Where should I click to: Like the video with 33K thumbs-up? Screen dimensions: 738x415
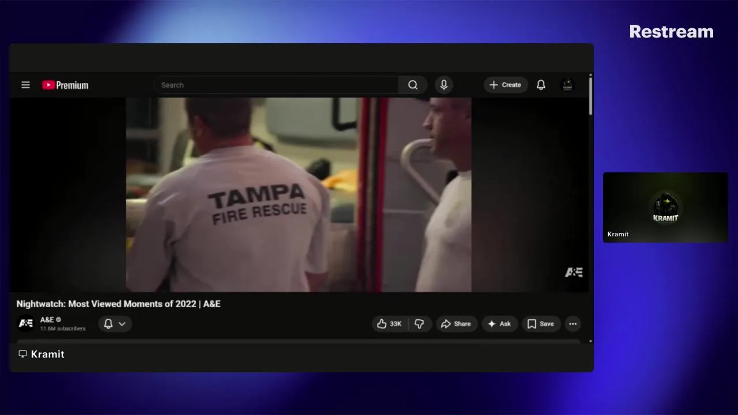(x=390, y=324)
